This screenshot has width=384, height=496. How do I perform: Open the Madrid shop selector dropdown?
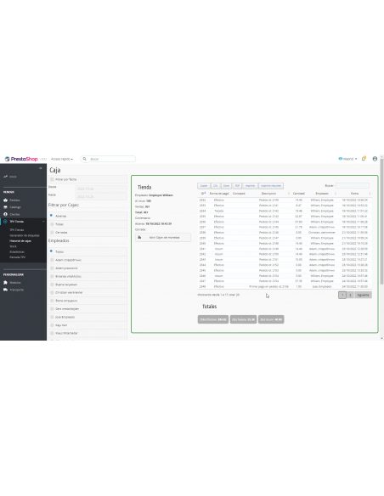coord(347,159)
